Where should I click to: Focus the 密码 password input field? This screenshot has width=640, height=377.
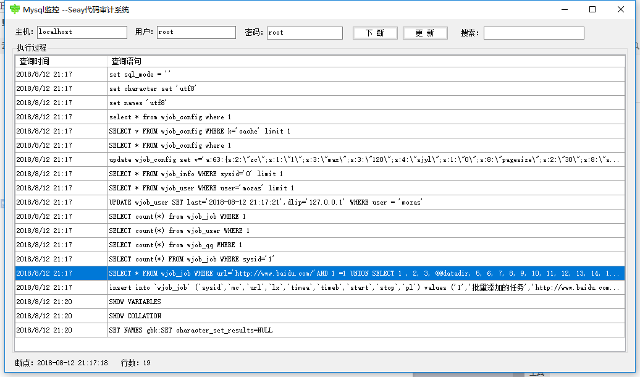click(305, 33)
